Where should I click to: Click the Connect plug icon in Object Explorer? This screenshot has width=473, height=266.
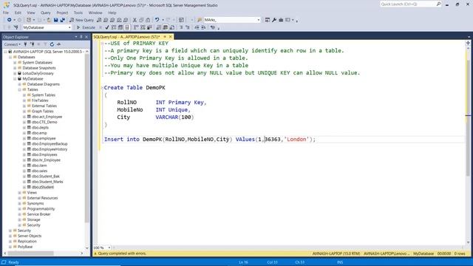(25, 44)
